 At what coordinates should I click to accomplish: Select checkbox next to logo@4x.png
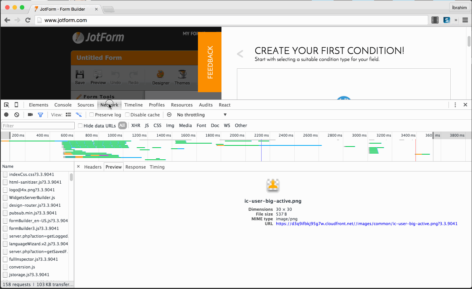click(x=5, y=190)
